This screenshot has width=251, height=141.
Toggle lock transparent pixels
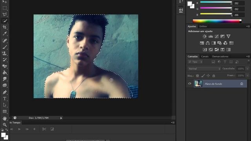pos(198,76)
